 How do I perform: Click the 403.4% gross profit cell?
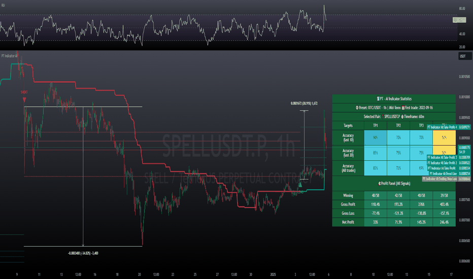pyautogui.click(x=444, y=204)
